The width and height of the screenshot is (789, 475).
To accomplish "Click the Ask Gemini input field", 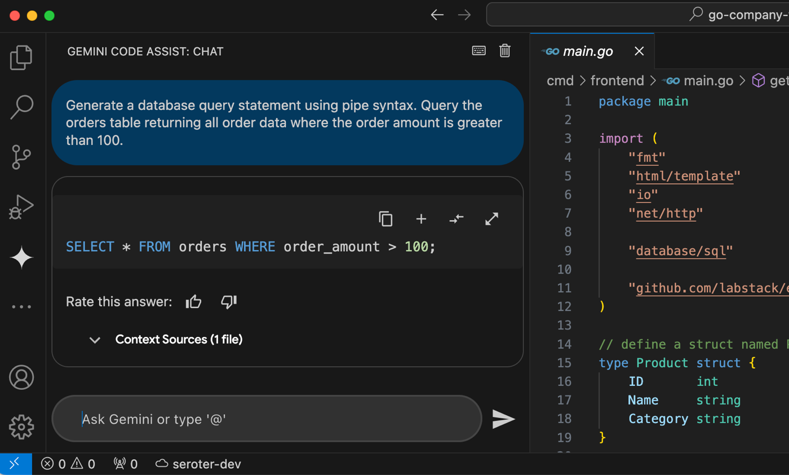I will click(x=267, y=419).
